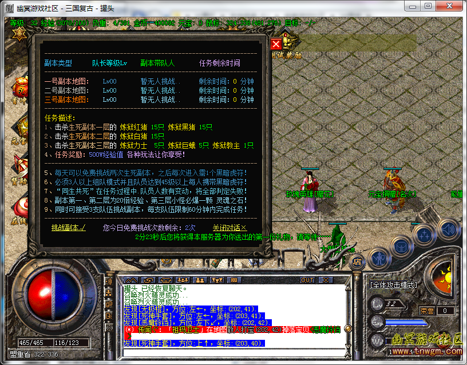The width and height of the screenshot is (467, 365).
Task: Click the Exp round badge
Action: [378, 323]
